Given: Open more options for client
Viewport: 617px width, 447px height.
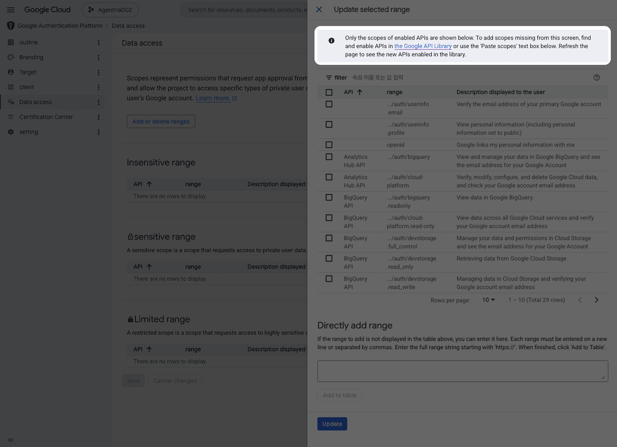Looking at the screenshot, I should point(99,87).
